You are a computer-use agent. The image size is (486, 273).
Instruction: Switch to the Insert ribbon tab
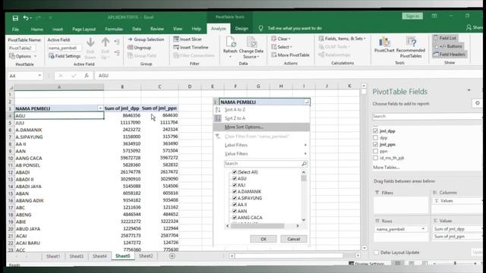point(58,29)
